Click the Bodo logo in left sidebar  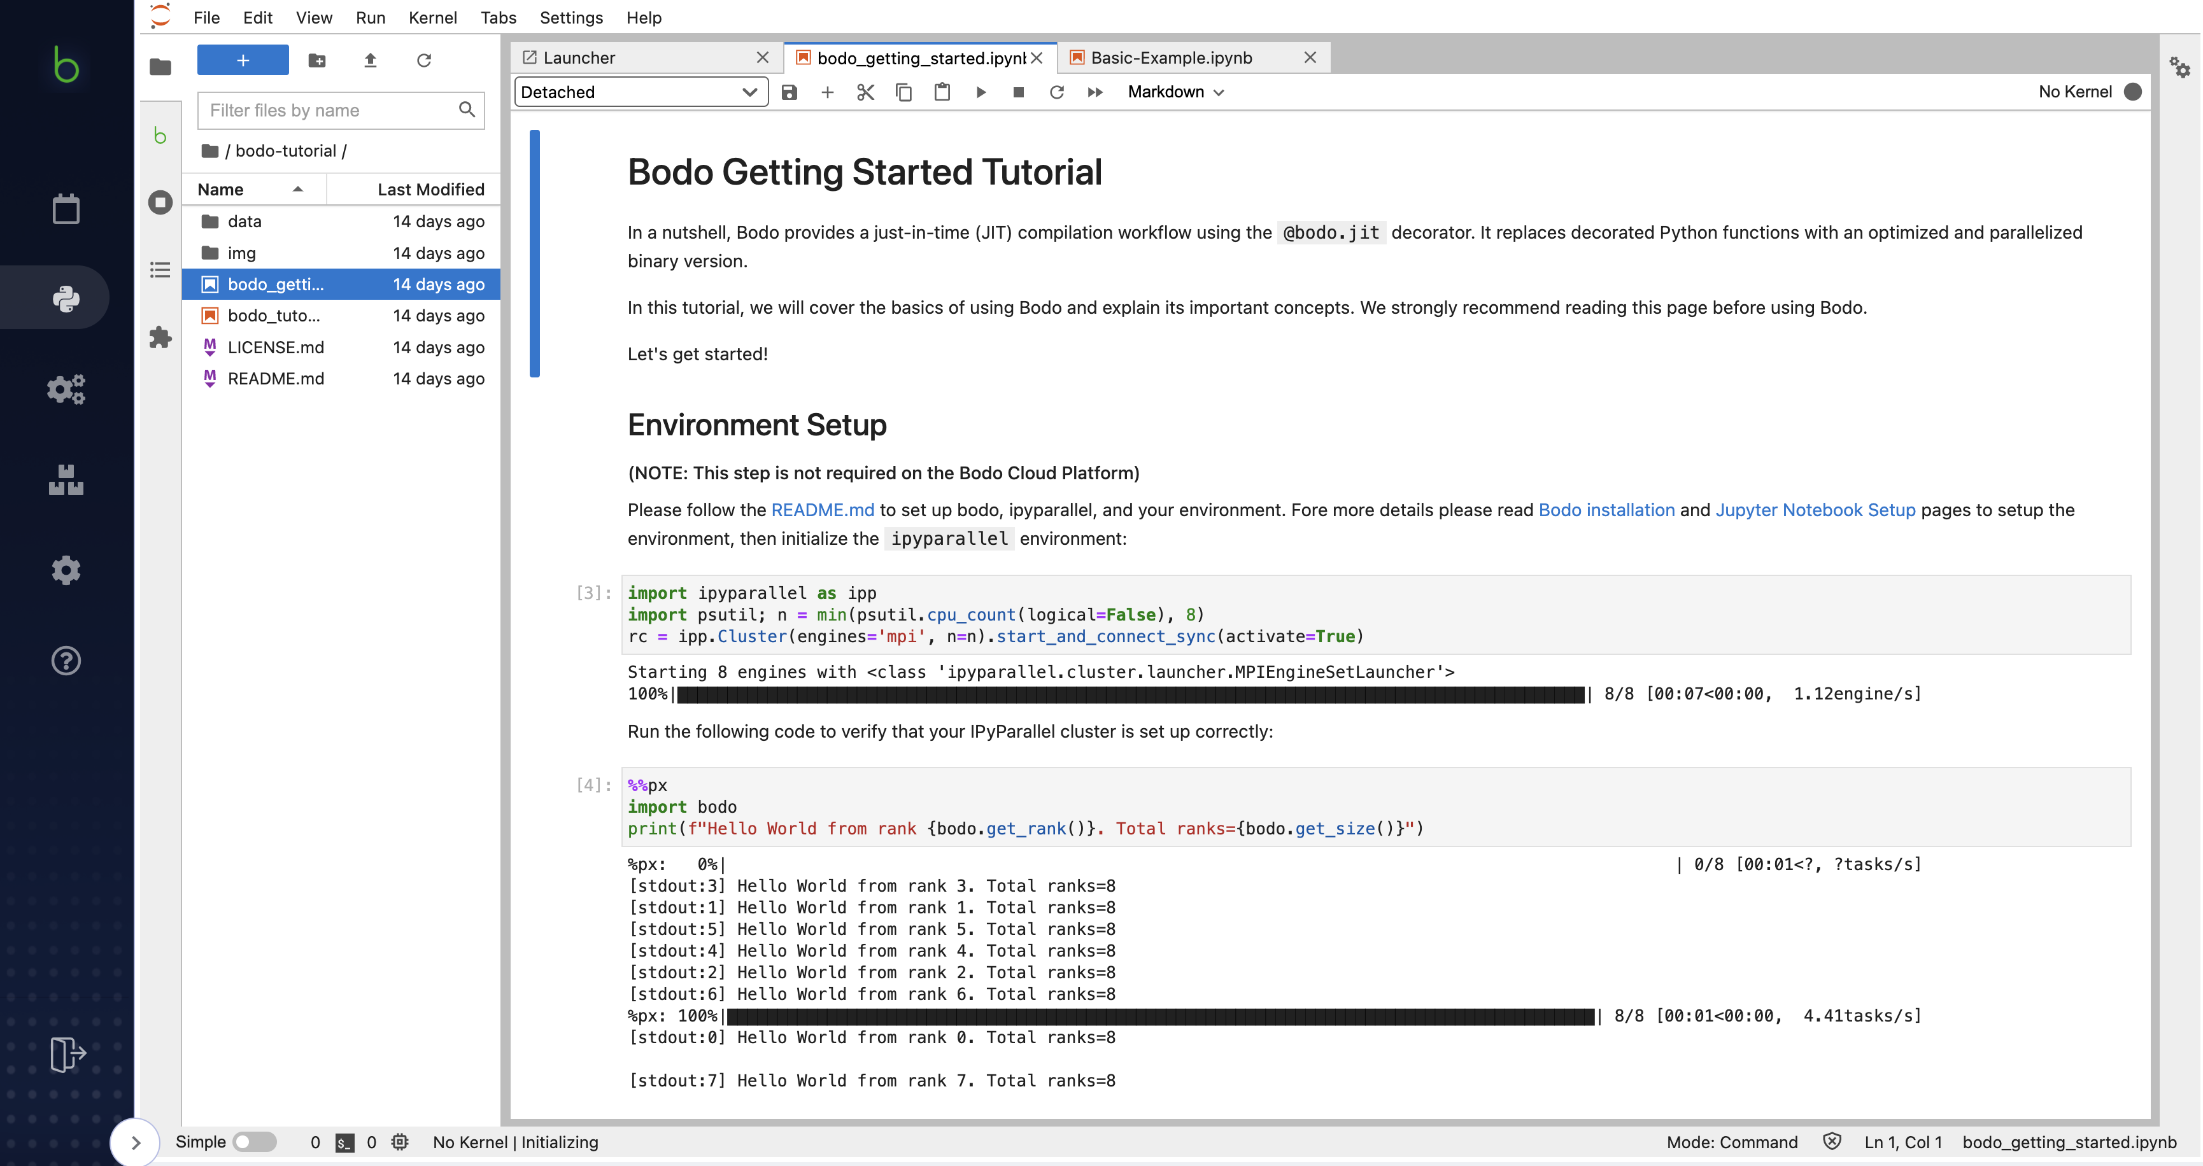click(x=66, y=65)
